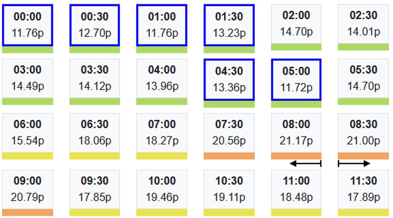The width and height of the screenshot is (393, 218).
Task: Select the 02:30 slot priced 14.01p
Action: click(x=363, y=24)
